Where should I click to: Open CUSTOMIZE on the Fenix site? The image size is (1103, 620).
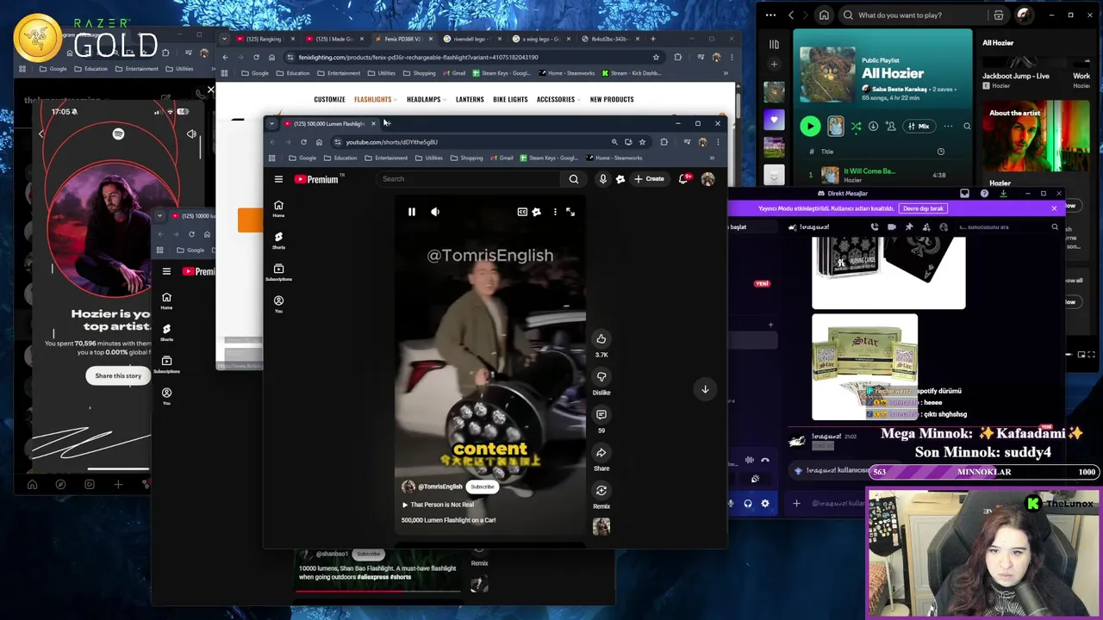point(329,99)
